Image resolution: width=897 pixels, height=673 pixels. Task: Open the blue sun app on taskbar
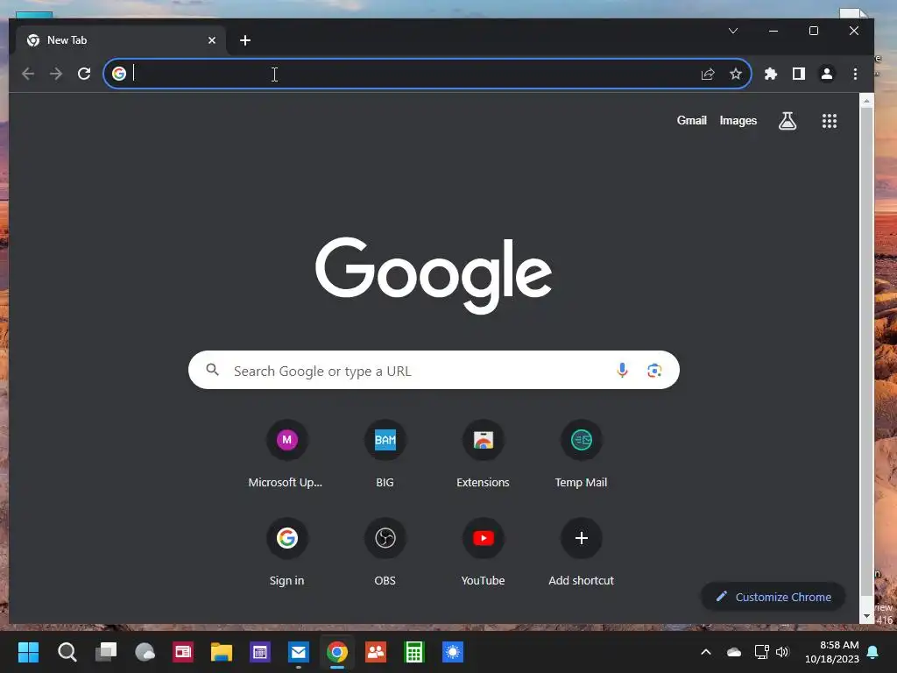pyautogui.click(x=453, y=652)
